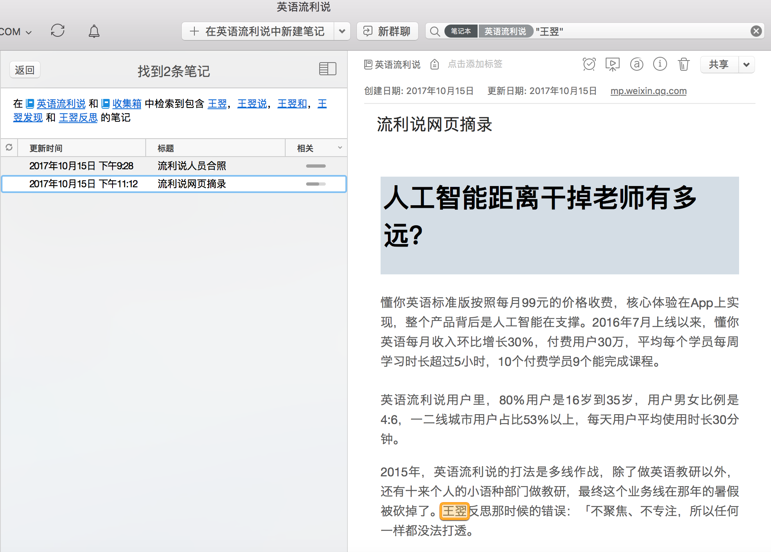Click the sync refresh icon in toolbar
771x552 pixels.
(x=58, y=31)
